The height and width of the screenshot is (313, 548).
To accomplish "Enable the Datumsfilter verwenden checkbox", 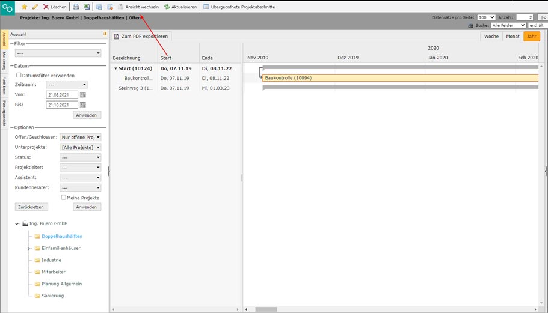I will click(x=19, y=75).
